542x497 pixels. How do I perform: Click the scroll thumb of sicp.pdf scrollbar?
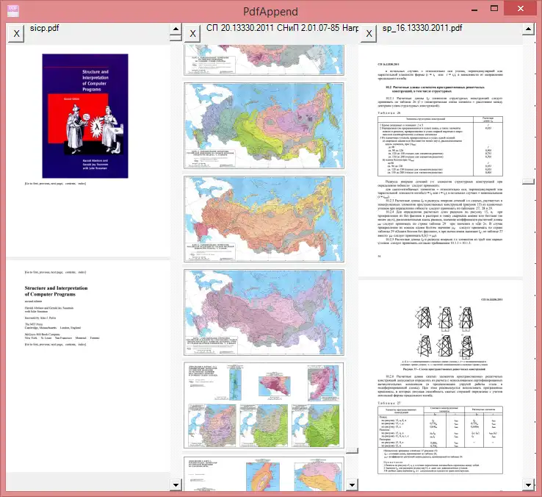pos(176,37)
